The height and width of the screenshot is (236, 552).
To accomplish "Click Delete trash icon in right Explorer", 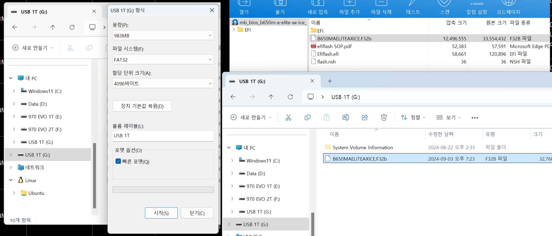I will 384,117.
